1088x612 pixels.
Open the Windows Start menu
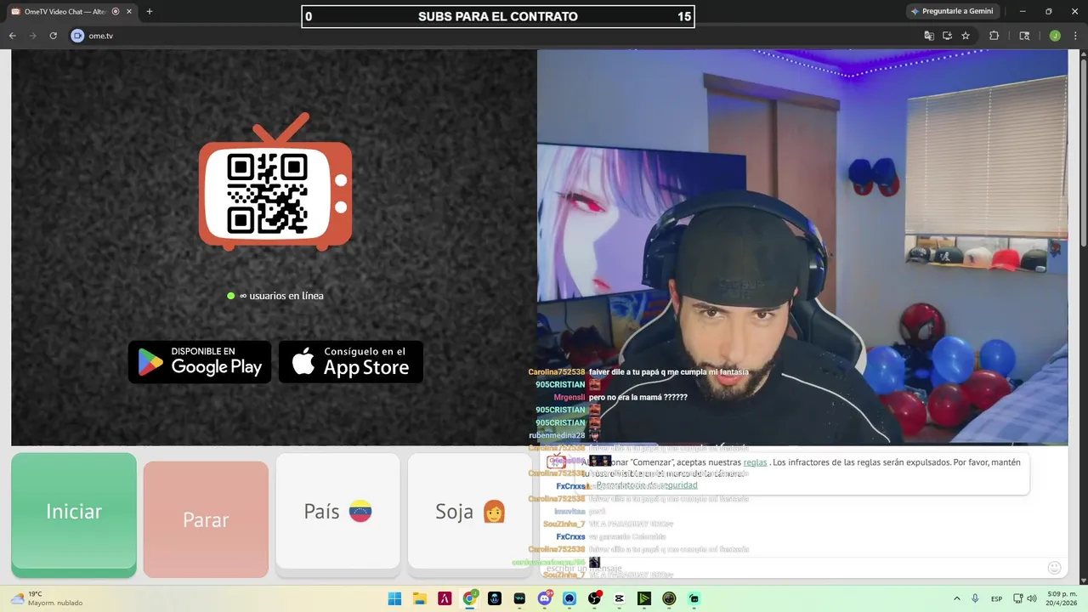click(x=394, y=598)
